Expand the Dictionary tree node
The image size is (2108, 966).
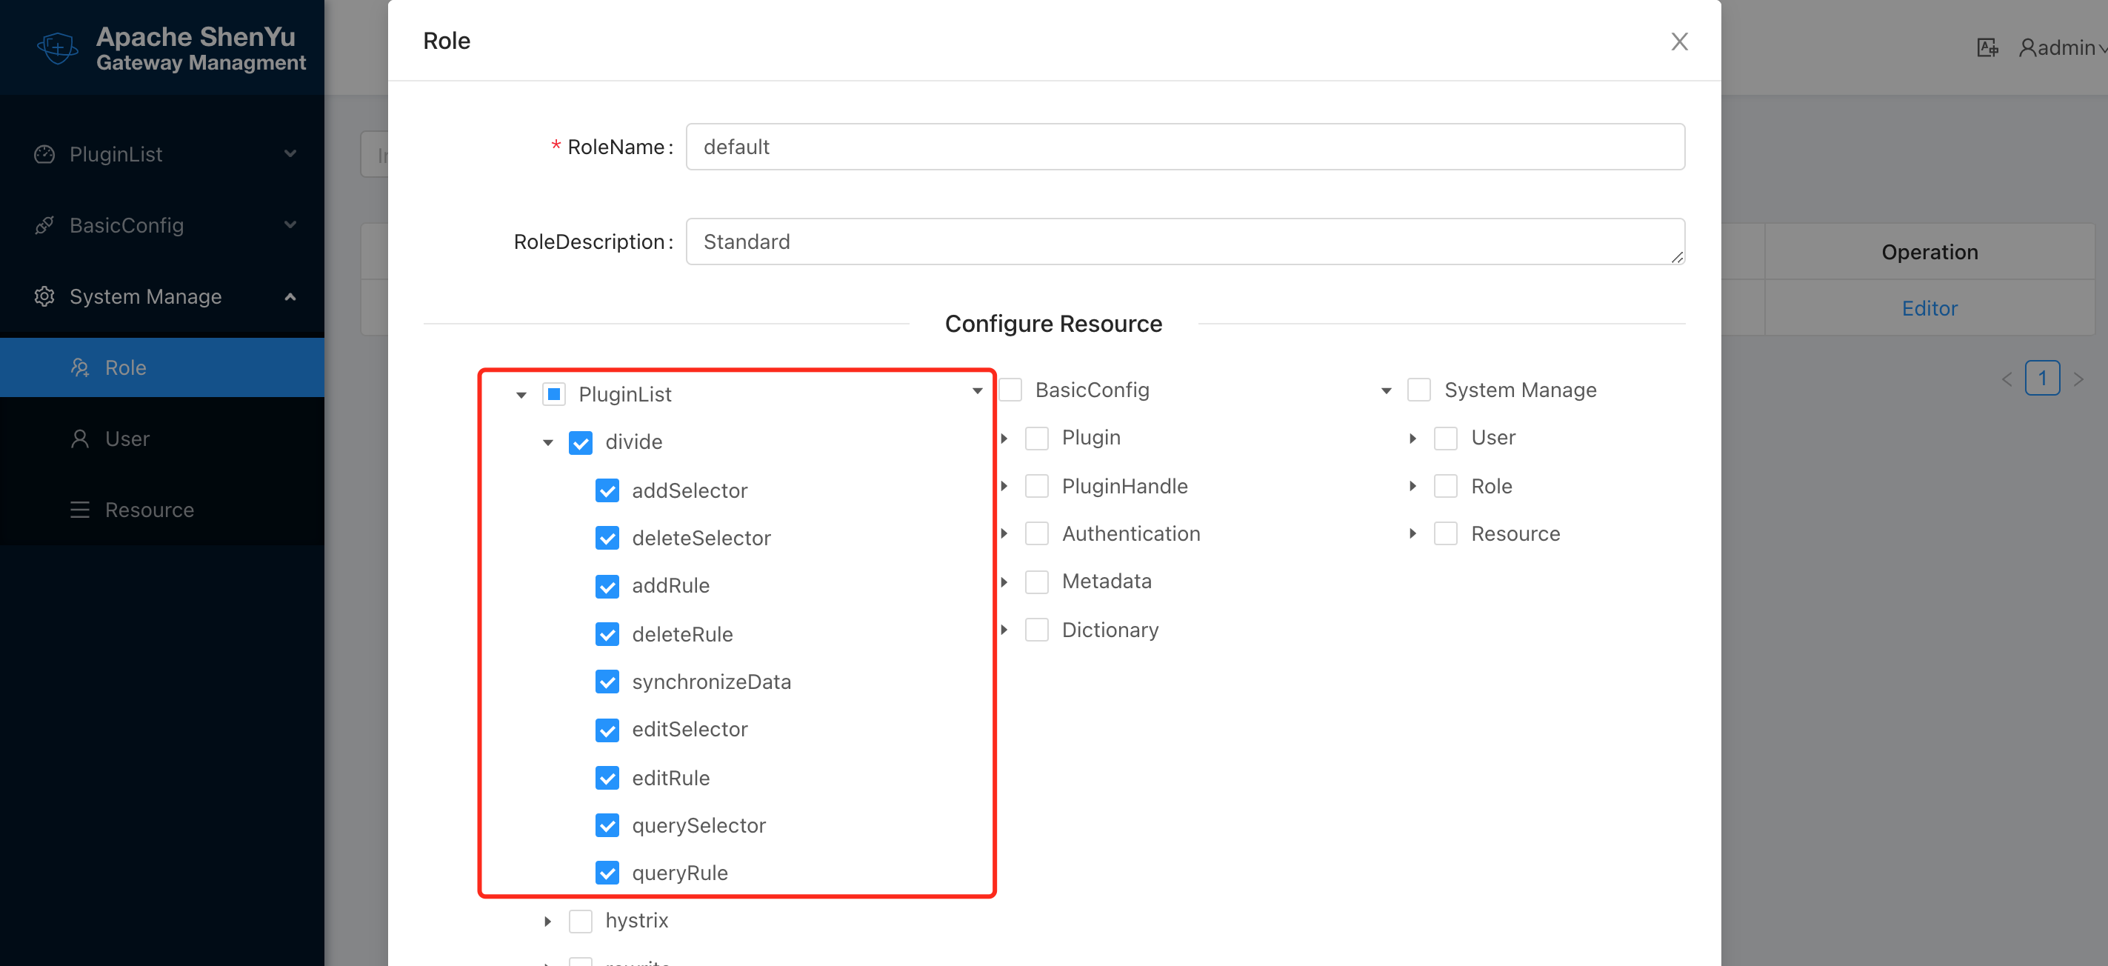[x=1004, y=630]
